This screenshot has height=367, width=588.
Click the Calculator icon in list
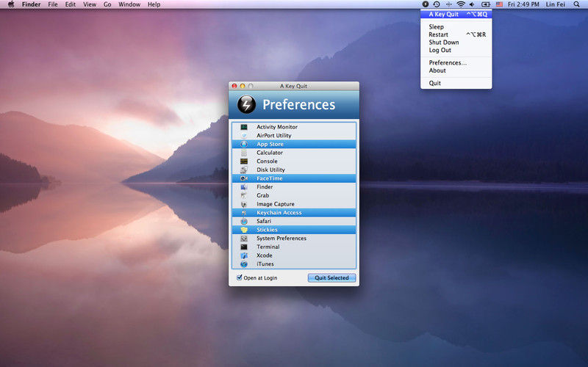[244, 153]
